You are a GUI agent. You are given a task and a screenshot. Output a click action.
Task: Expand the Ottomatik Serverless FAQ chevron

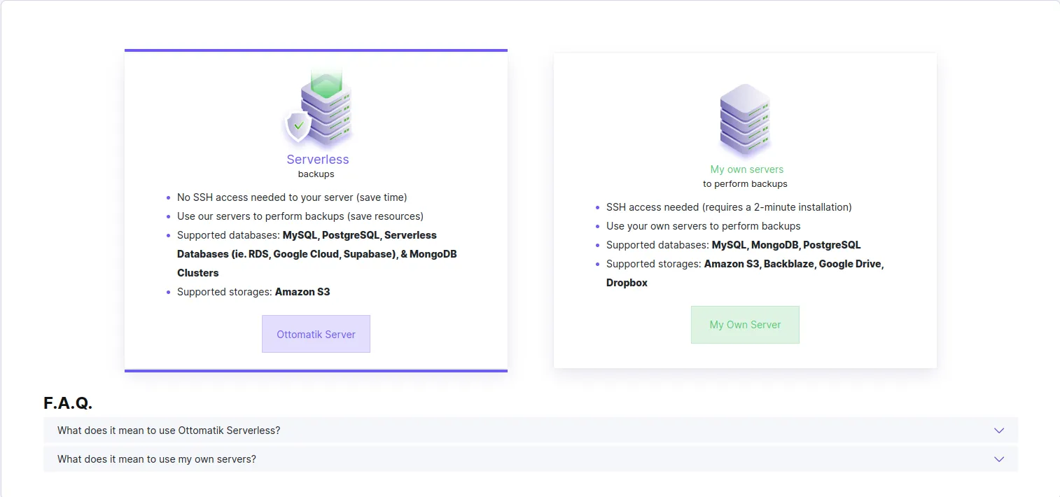(998, 430)
